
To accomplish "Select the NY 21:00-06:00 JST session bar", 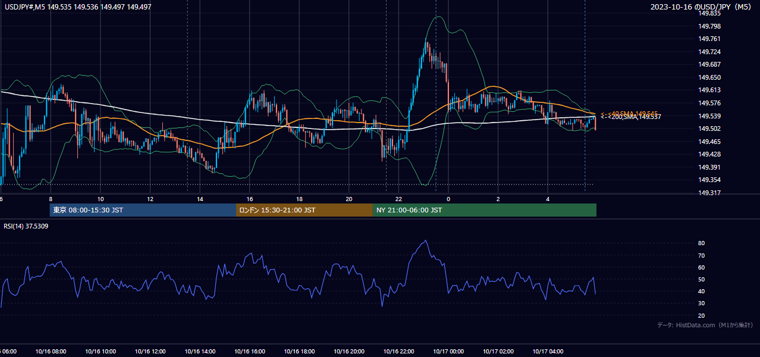I will [x=485, y=210].
